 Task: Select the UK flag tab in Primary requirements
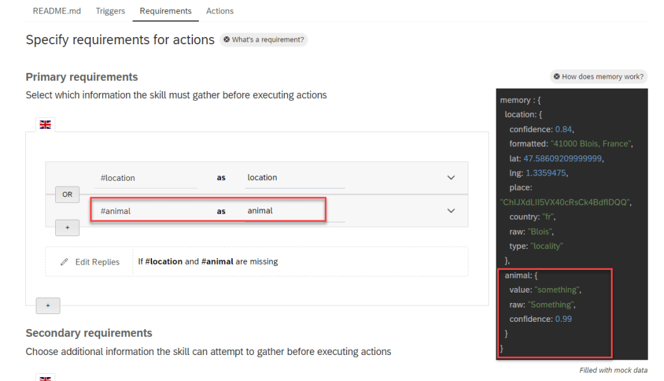pyautogui.click(x=45, y=124)
